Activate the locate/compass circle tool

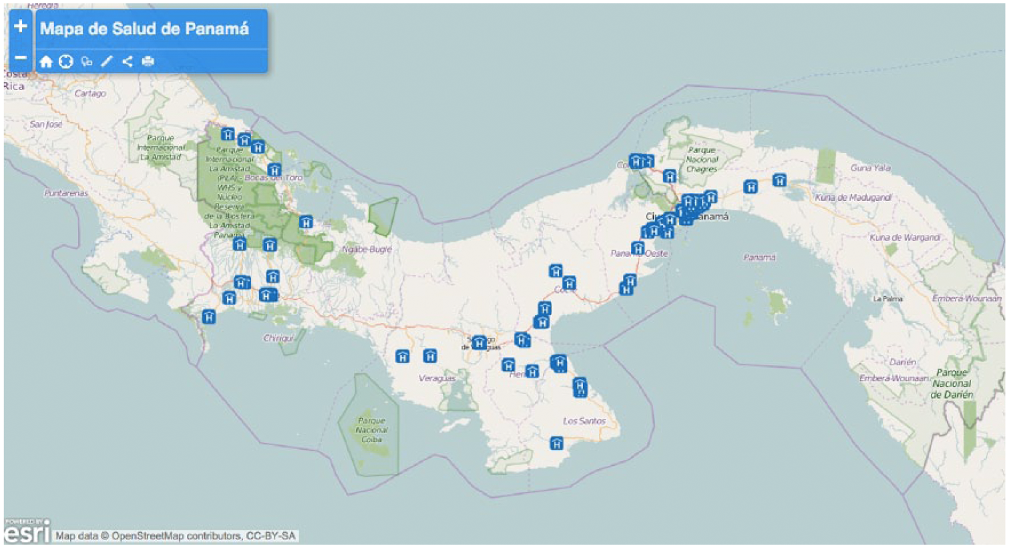[65, 61]
